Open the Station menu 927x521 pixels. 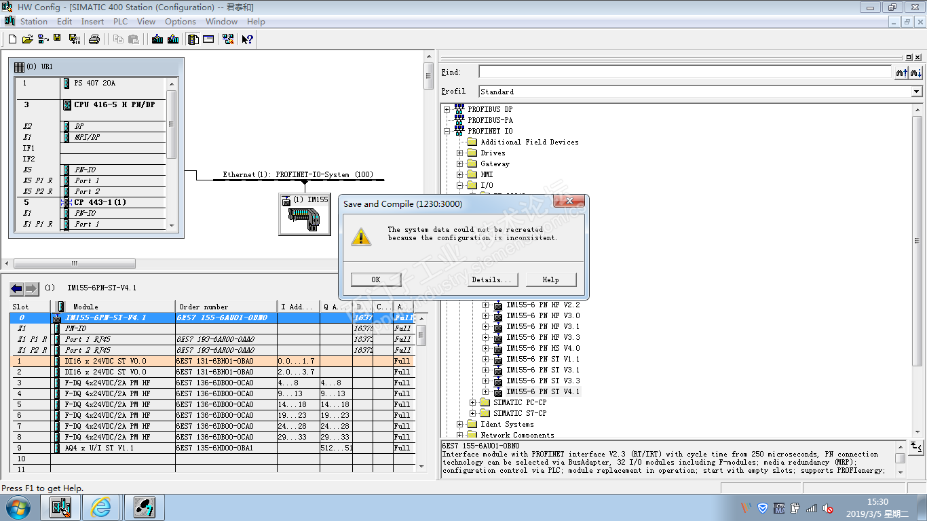33,22
